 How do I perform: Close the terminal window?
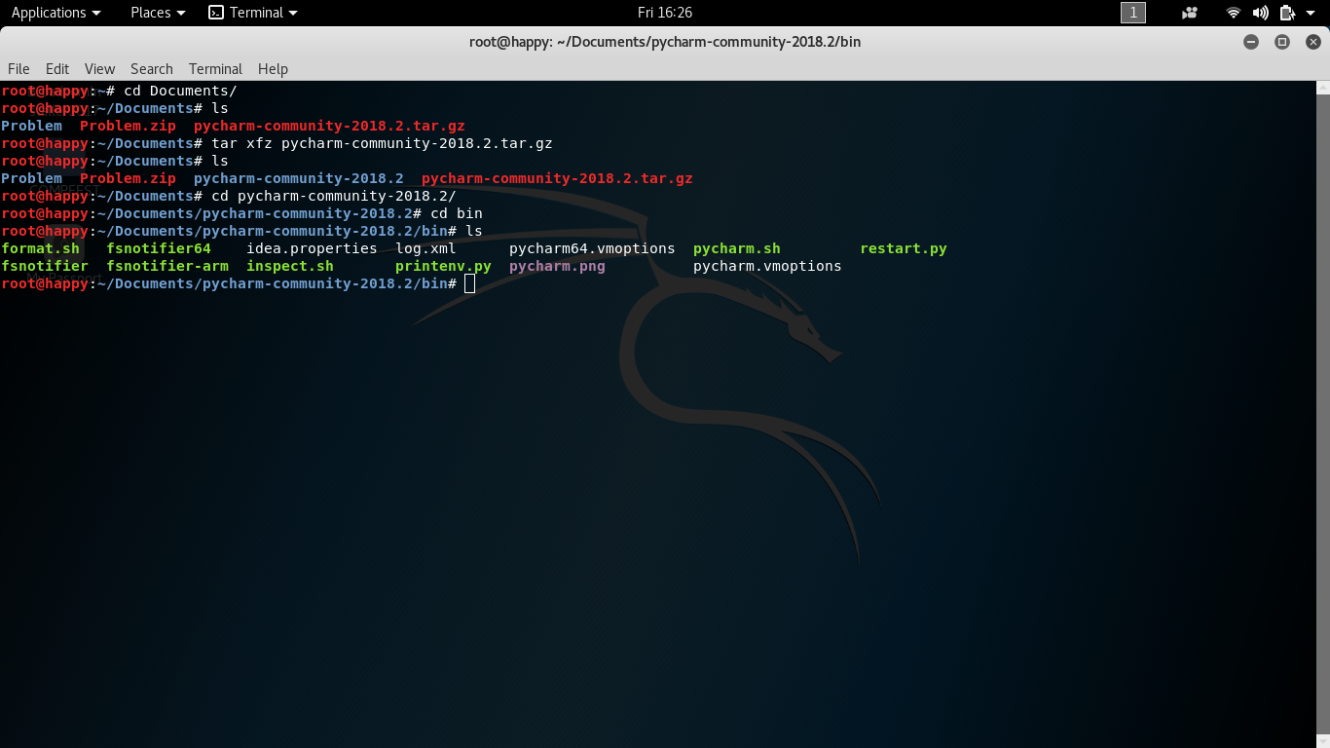[1313, 42]
